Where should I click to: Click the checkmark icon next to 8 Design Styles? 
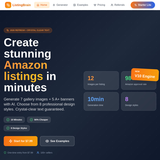tap(8, 128)
